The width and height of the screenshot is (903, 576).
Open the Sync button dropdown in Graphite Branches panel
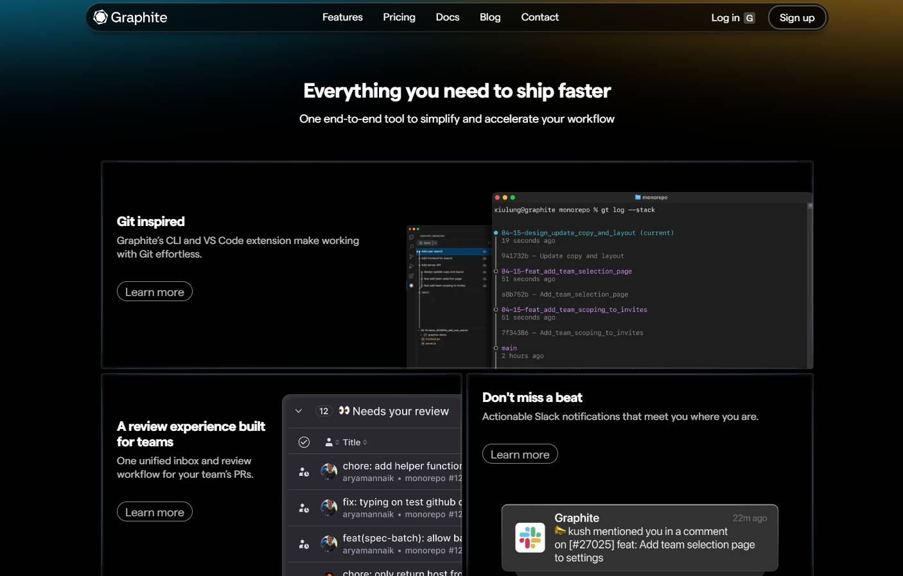coord(435,243)
